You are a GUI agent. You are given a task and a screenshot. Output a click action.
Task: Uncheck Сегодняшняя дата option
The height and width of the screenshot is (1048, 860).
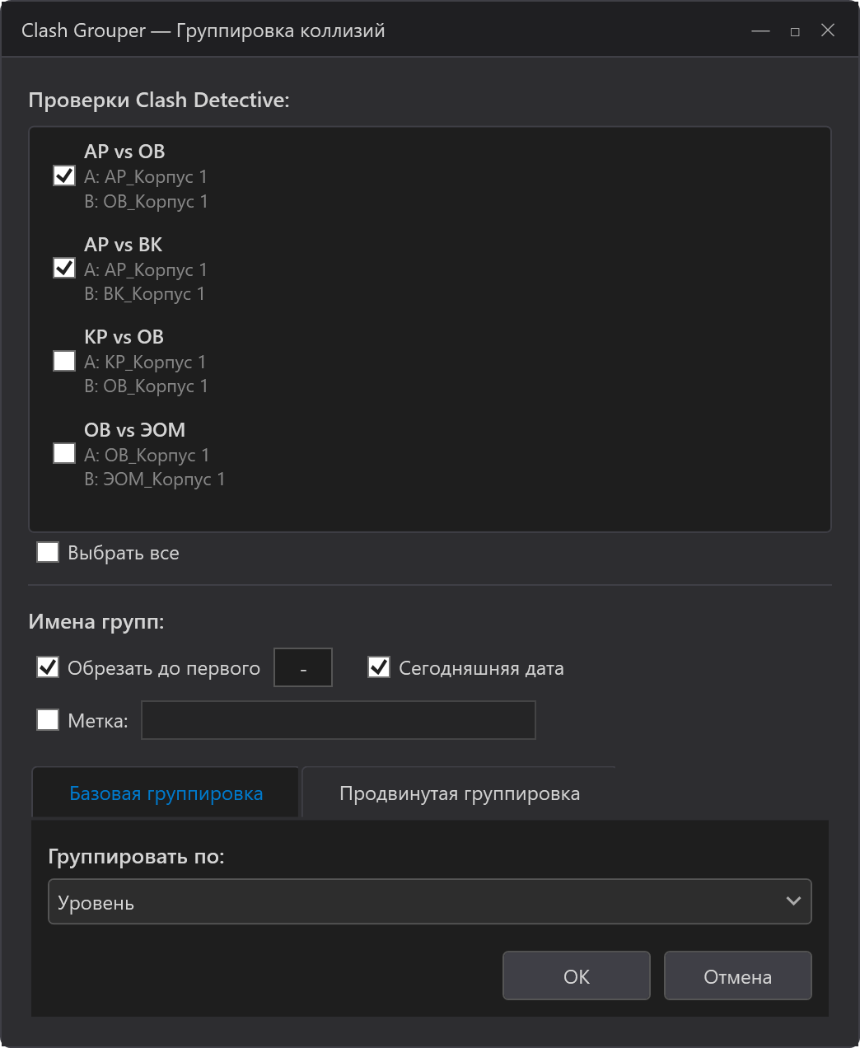tap(379, 667)
